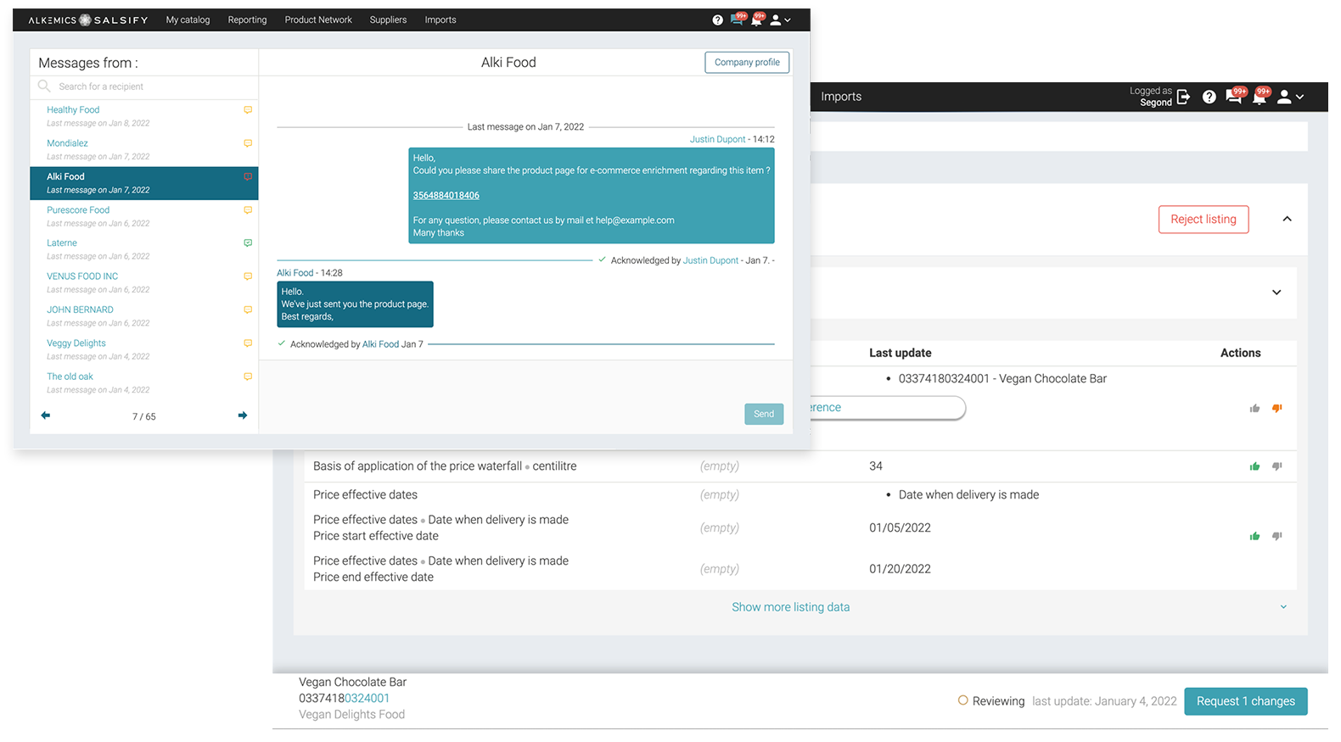The image size is (1341, 742).
Task: Select the Purescore Food conversation
Action: point(78,210)
